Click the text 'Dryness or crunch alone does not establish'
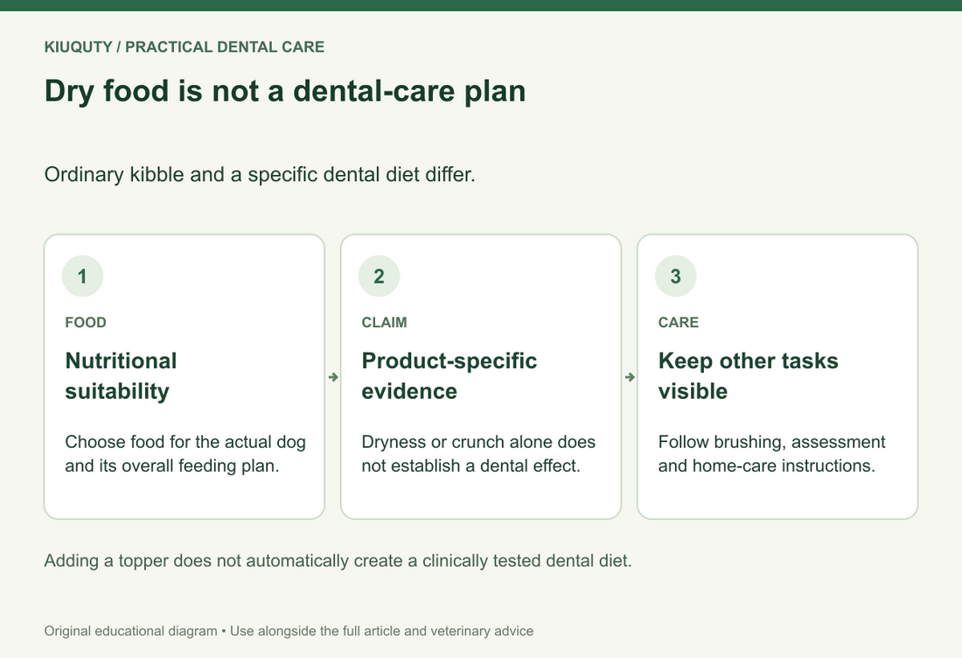 478,453
